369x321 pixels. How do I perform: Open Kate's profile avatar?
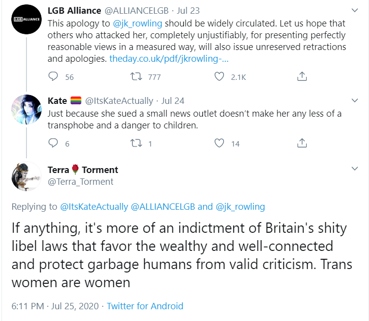[x=26, y=109]
